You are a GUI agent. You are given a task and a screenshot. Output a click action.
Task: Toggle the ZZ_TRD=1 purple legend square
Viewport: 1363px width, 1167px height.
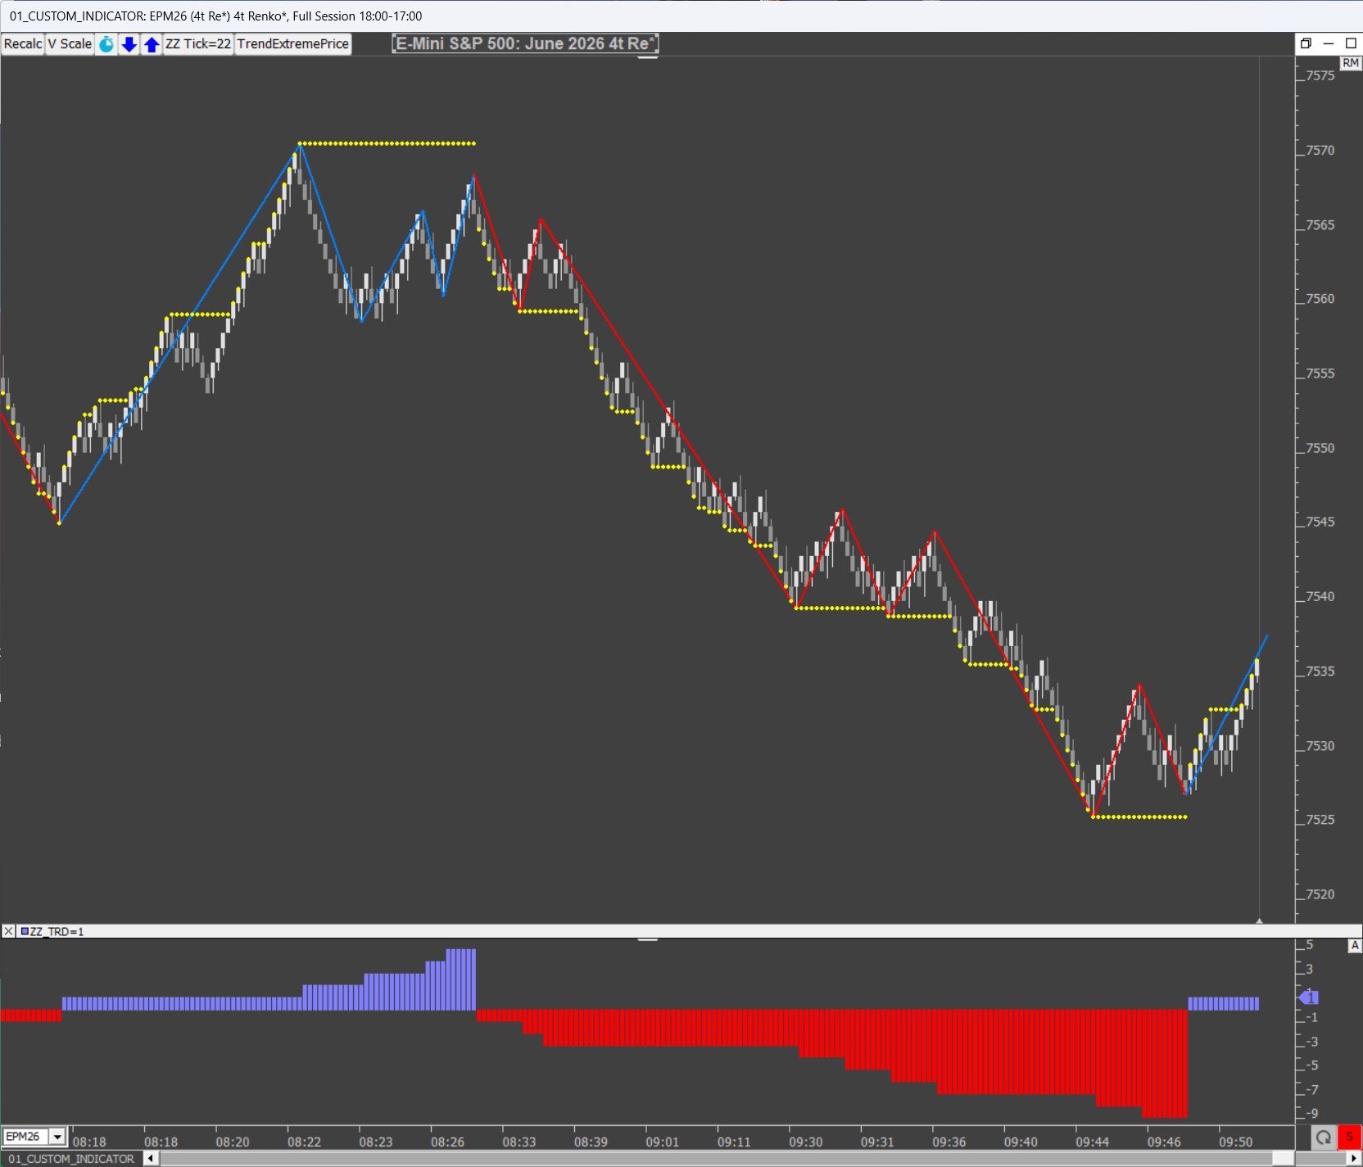[x=25, y=931]
